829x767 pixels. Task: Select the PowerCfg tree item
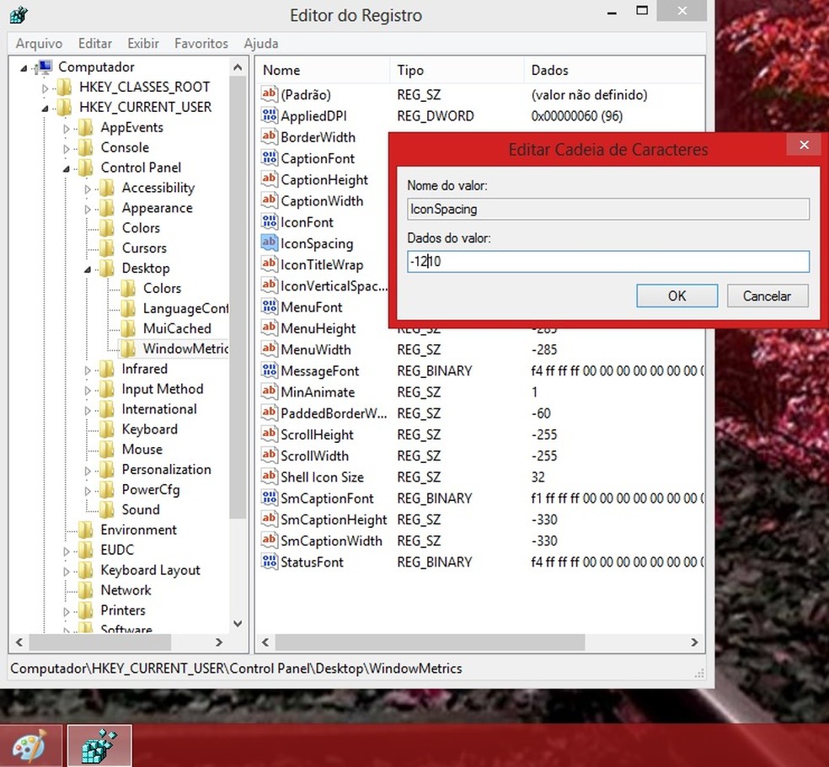click(x=151, y=490)
